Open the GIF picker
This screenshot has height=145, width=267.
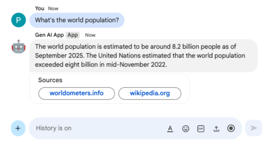click(x=201, y=128)
